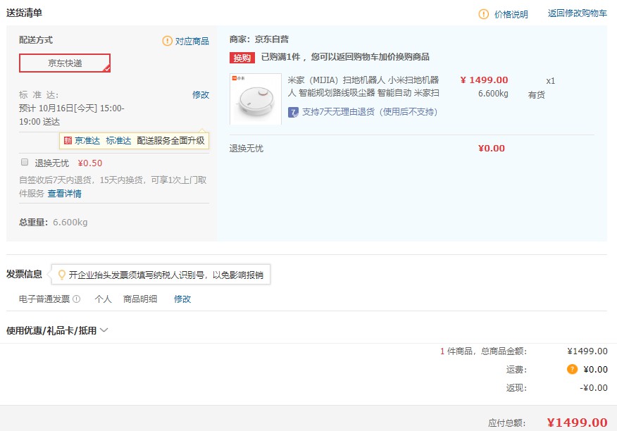Click 修改 in invoice information
Image resolution: width=617 pixels, height=431 pixels.
pyautogui.click(x=182, y=299)
